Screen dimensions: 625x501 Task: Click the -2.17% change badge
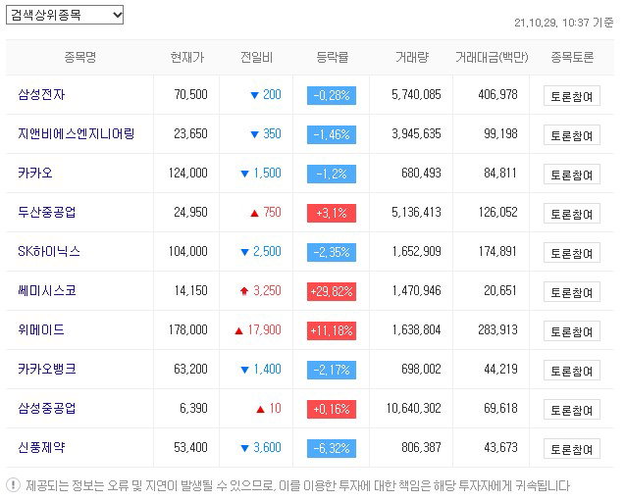[x=332, y=370]
